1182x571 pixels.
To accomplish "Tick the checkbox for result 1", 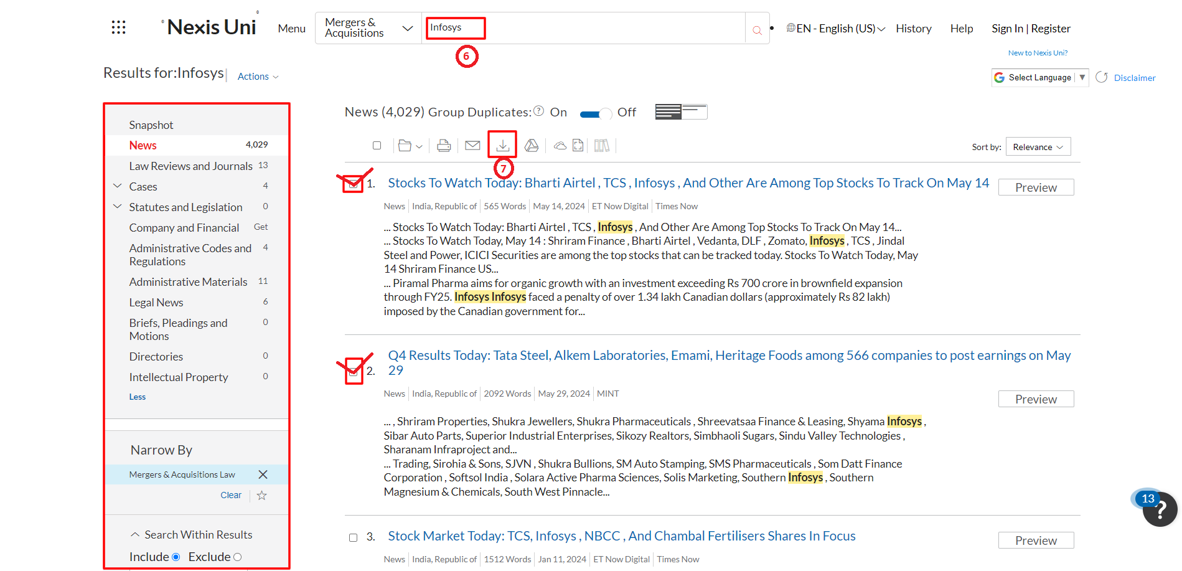I will pyautogui.click(x=353, y=184).
